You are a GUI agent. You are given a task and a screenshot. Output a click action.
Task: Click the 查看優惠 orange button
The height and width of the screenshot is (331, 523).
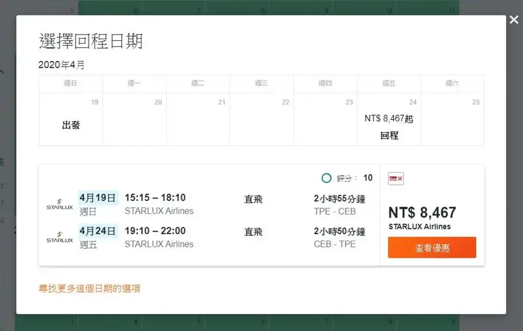(x=432, y=247)
